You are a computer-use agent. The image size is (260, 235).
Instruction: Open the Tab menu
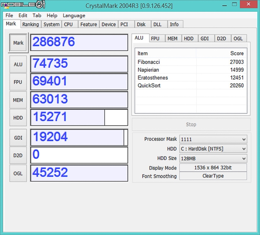tap(37, 16)
